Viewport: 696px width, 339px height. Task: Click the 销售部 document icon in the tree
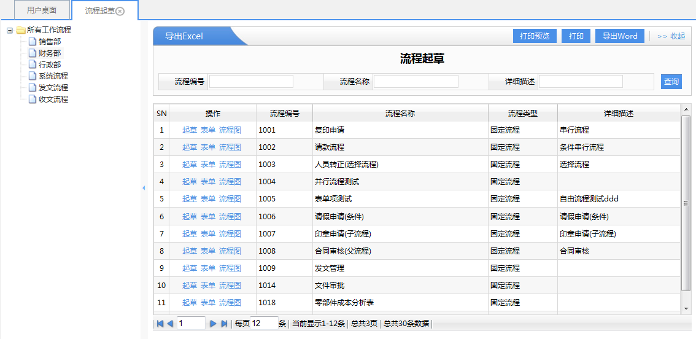[33, 42]
